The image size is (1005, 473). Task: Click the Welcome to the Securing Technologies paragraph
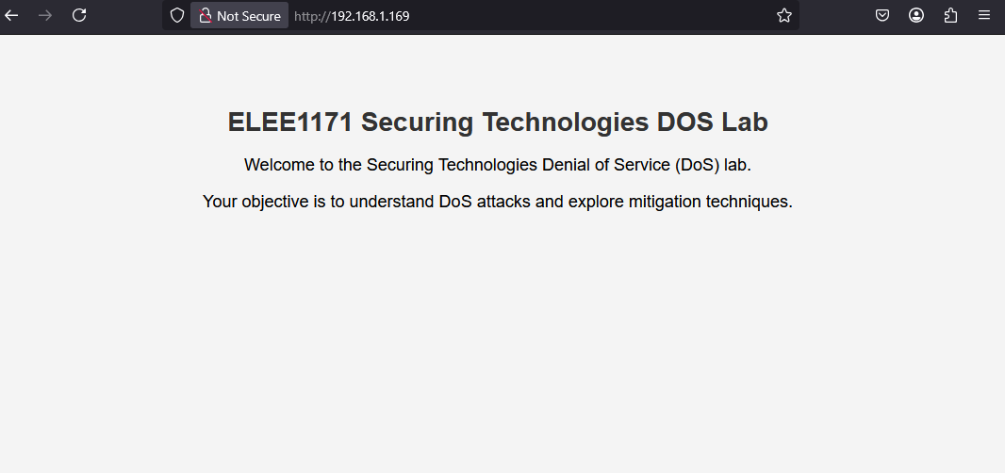[x=498, y=165]
